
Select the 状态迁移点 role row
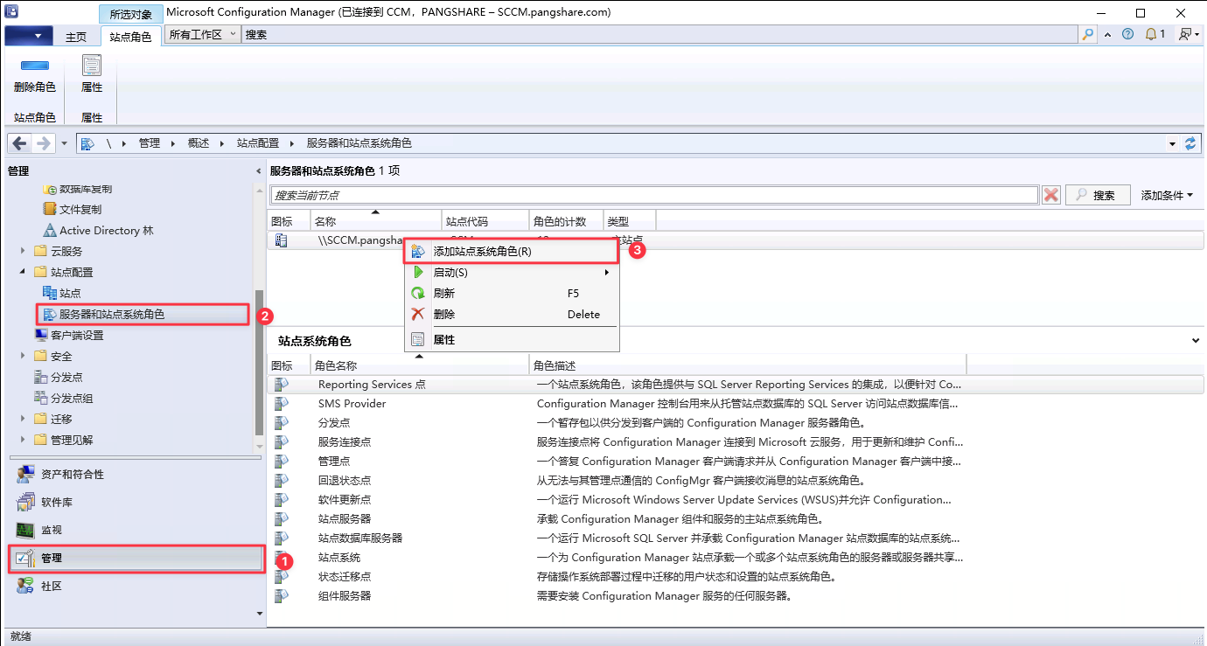736,576
